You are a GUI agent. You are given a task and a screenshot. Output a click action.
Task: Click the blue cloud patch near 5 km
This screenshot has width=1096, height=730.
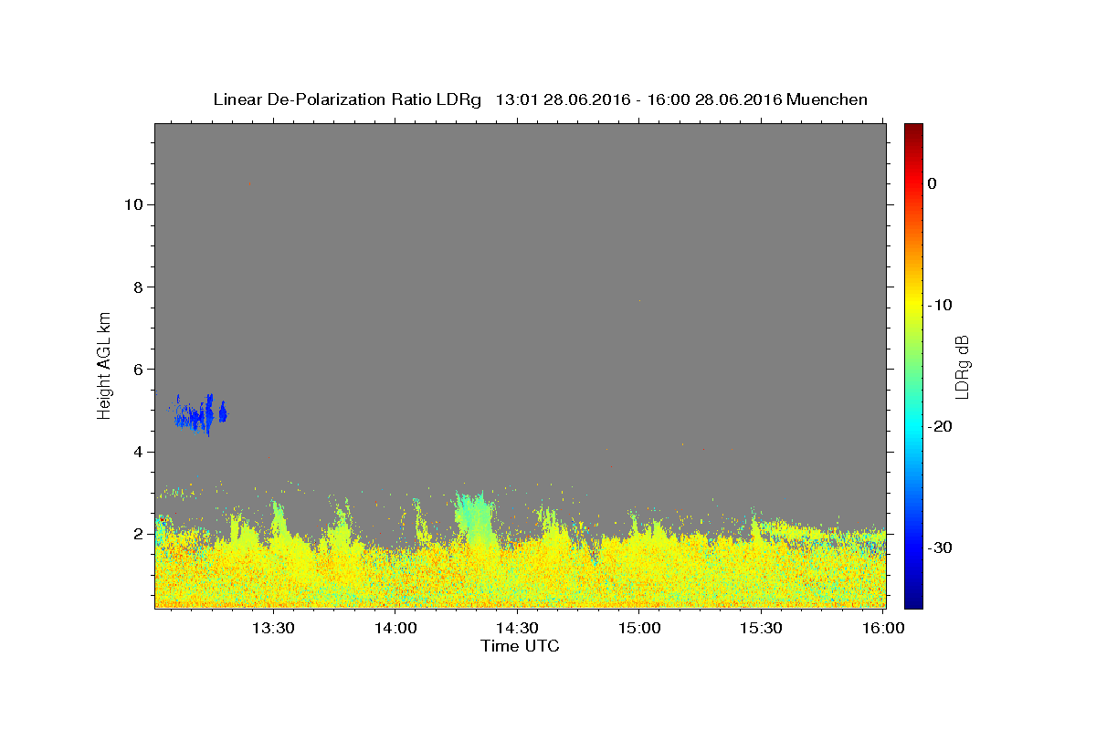pos(201,416)
